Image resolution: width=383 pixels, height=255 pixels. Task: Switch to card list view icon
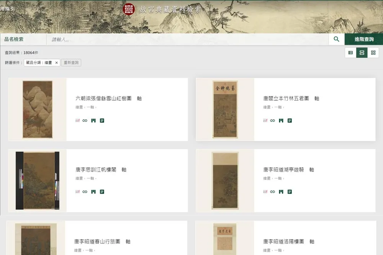(x=362, y=52)
